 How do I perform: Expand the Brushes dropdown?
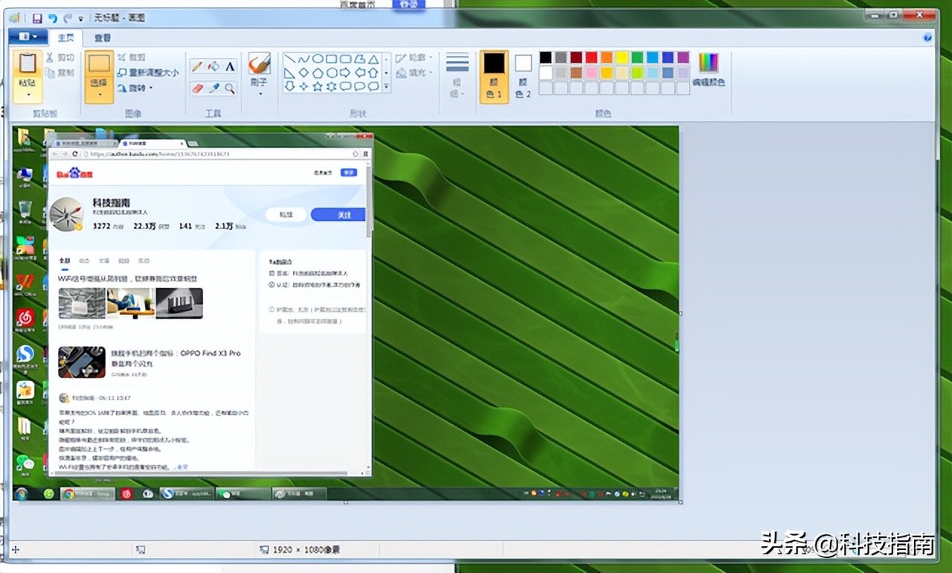click(260, 94)
